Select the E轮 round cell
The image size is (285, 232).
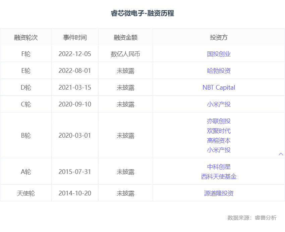click(x=26, y=71)
